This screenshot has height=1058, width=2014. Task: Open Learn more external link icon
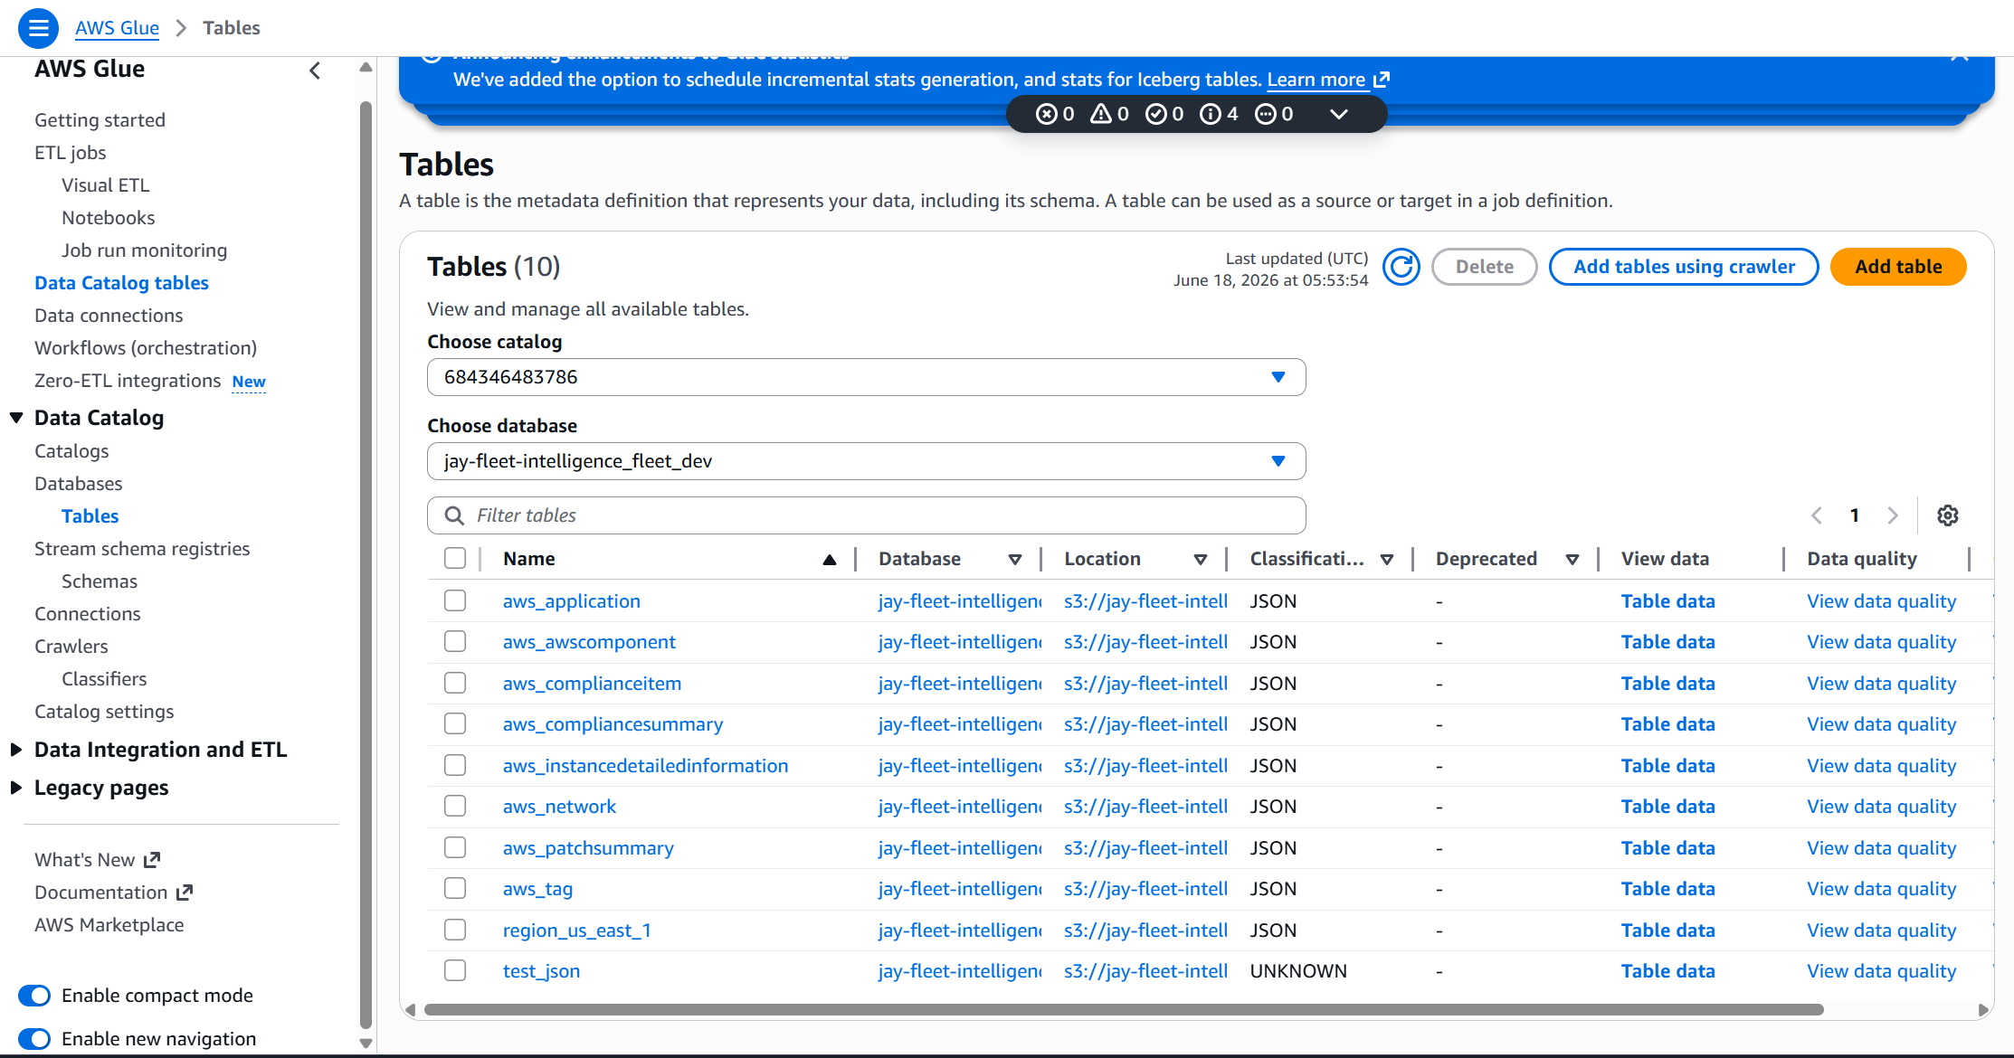point(1382,80)
